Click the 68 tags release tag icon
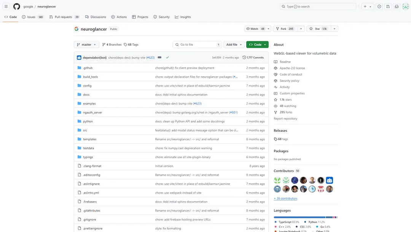The width and height of the screenshot is (411, 232). click(276, 139)
